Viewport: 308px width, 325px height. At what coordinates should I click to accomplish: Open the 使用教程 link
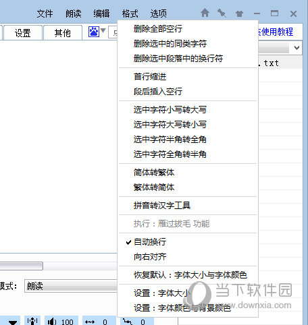pos(277,32)
